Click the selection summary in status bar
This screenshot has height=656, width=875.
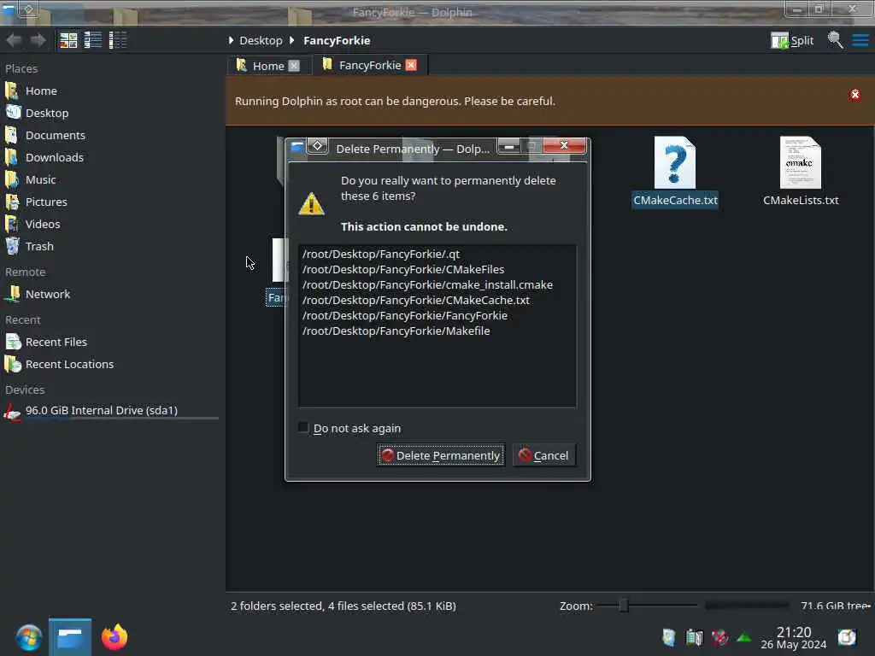click(344, 606)
